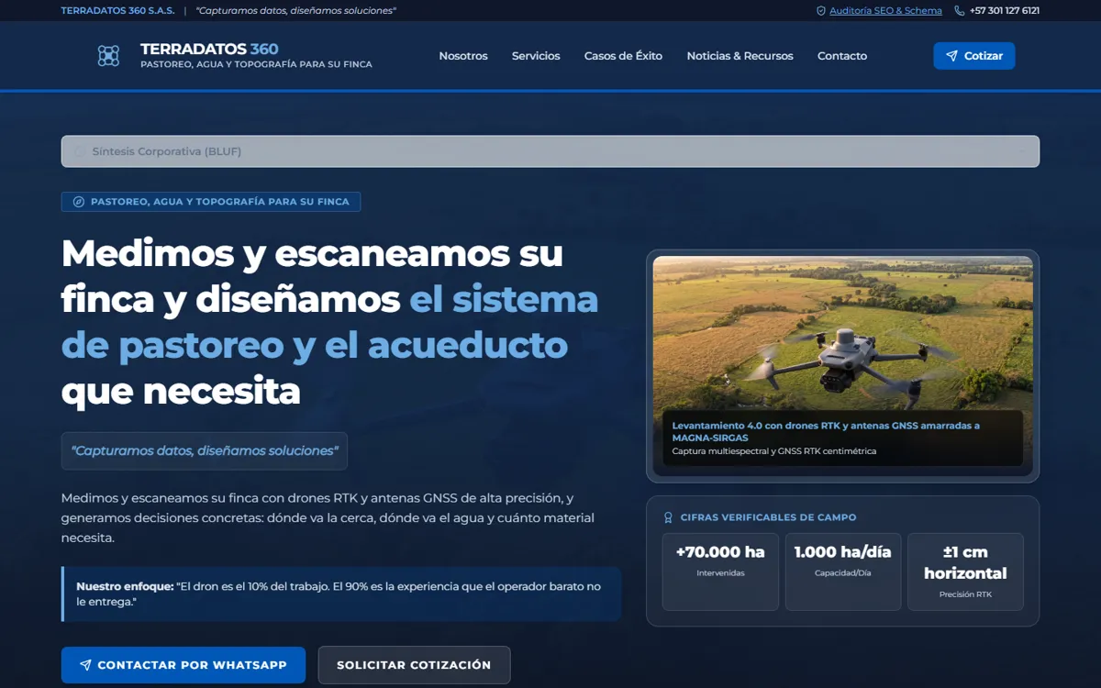Click the "Nuestro enfoque" quote block
The height and width of the screenshot is (688, 1101).
[341, 594]
